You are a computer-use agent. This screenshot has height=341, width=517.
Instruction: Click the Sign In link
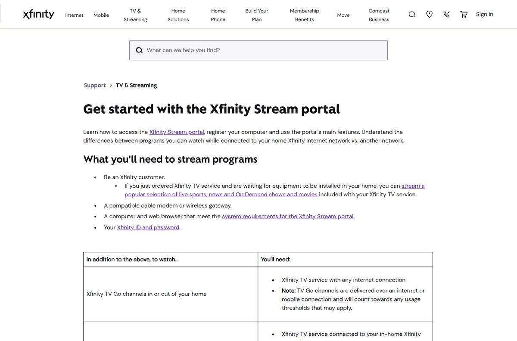(485, 14)
